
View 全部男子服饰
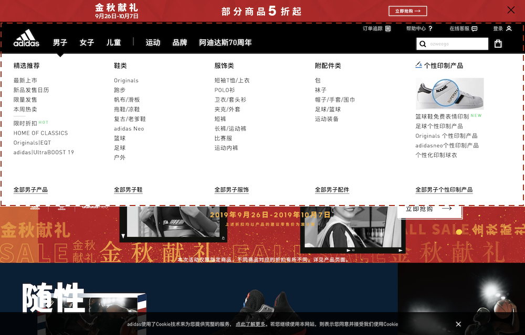point(232,190)
